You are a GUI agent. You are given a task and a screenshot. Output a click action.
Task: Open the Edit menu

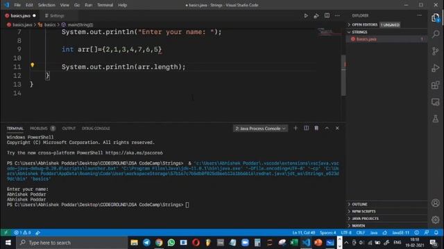(x=29, y=5)
